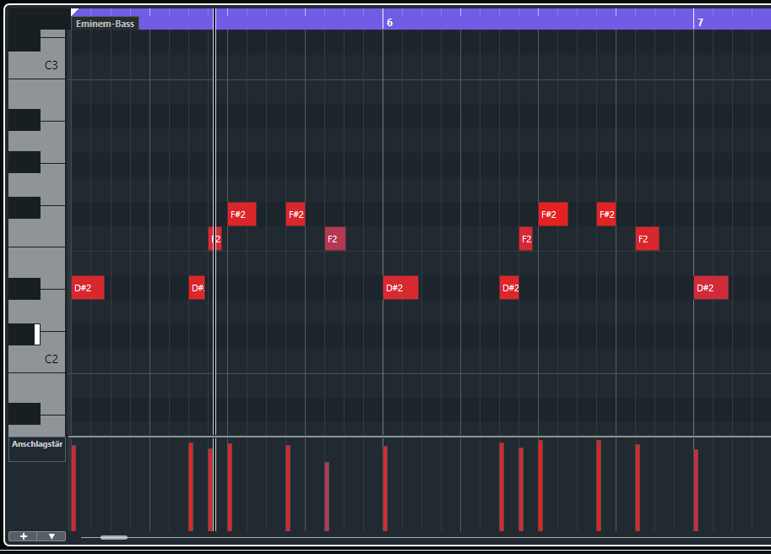Click the white triangle in ruler's top-left corner
This screenshot has width=771, height=554.
point(74,12)
